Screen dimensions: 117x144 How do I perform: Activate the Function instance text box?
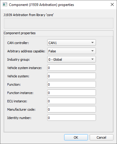click(x=72, y=93)
